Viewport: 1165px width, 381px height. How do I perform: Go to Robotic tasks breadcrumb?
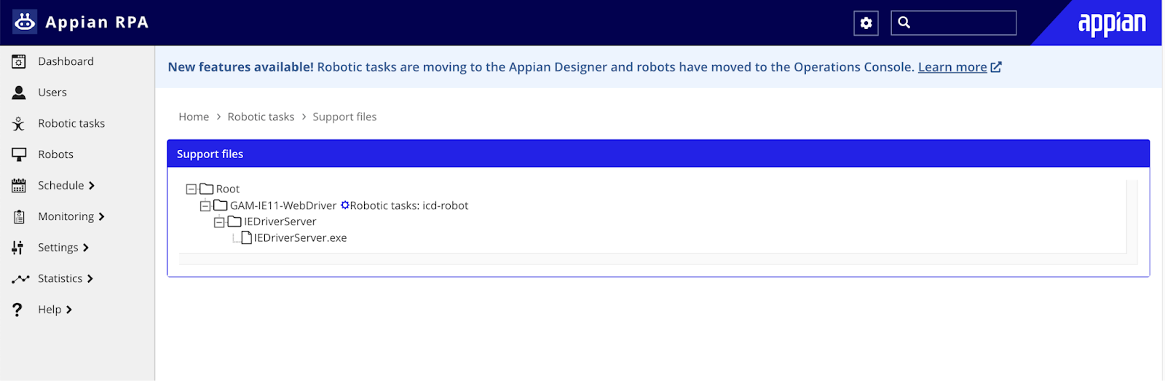(x=261, y=117)
